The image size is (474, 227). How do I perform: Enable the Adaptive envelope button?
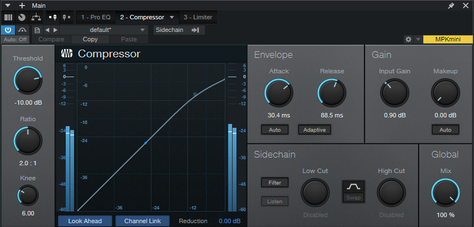coord(314,130)
